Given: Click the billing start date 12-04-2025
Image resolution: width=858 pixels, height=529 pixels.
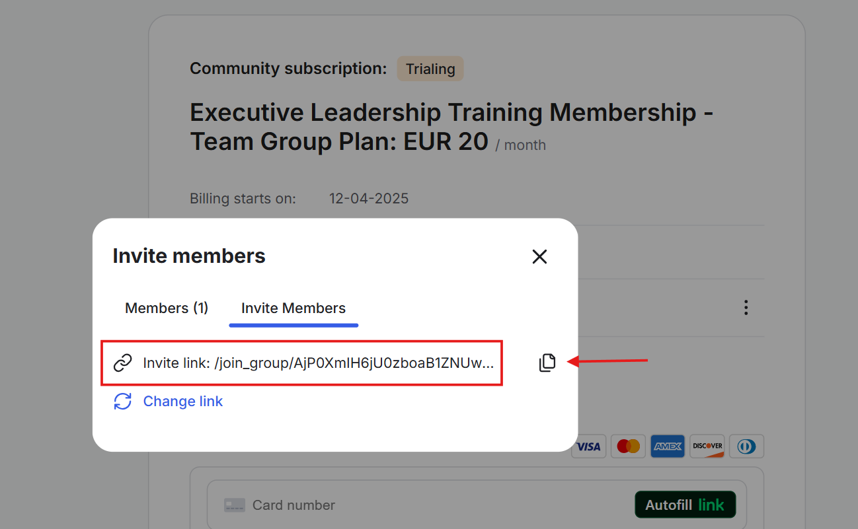Looking at the screenshot, I should [369, 198].
